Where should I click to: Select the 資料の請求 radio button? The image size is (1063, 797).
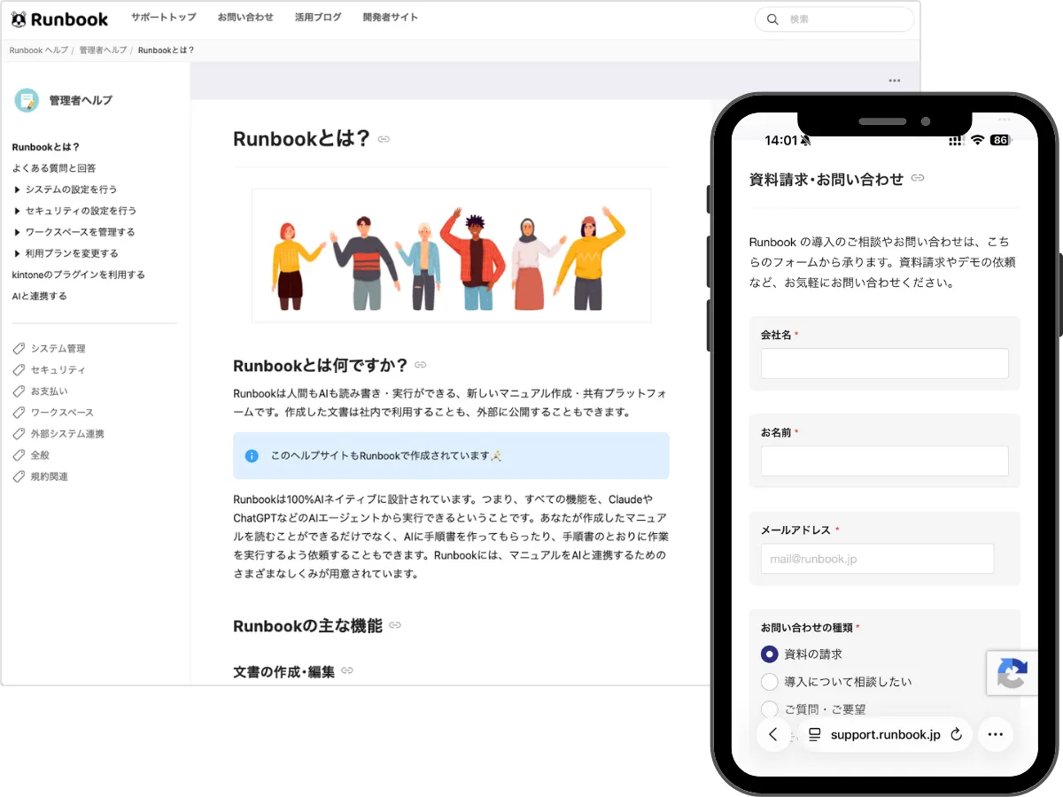769,654
